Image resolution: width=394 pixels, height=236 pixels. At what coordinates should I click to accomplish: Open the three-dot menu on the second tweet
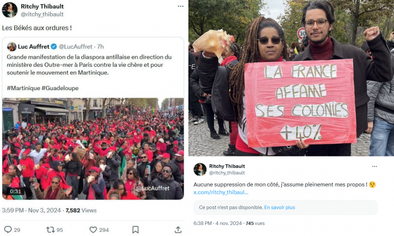pyautogui.click(x=374, y=167)
